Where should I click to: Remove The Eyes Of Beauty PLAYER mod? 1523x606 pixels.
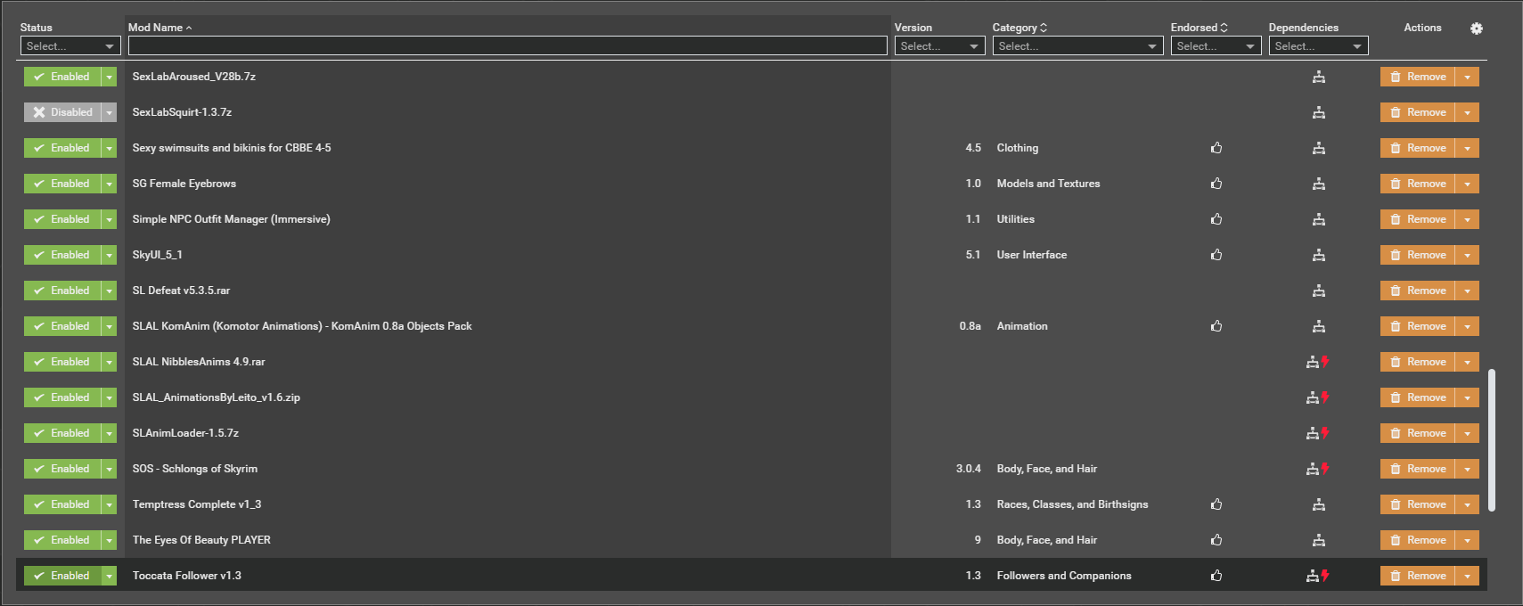(x=1418, y=540)
